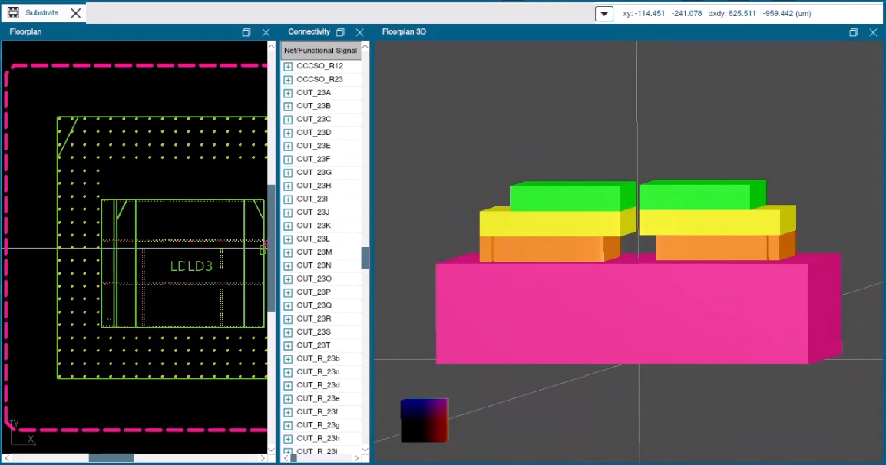Expand the OCCSO_R12 net
Image resolution: width=886 pixels, height=465 pixels.
coord(287,65)
